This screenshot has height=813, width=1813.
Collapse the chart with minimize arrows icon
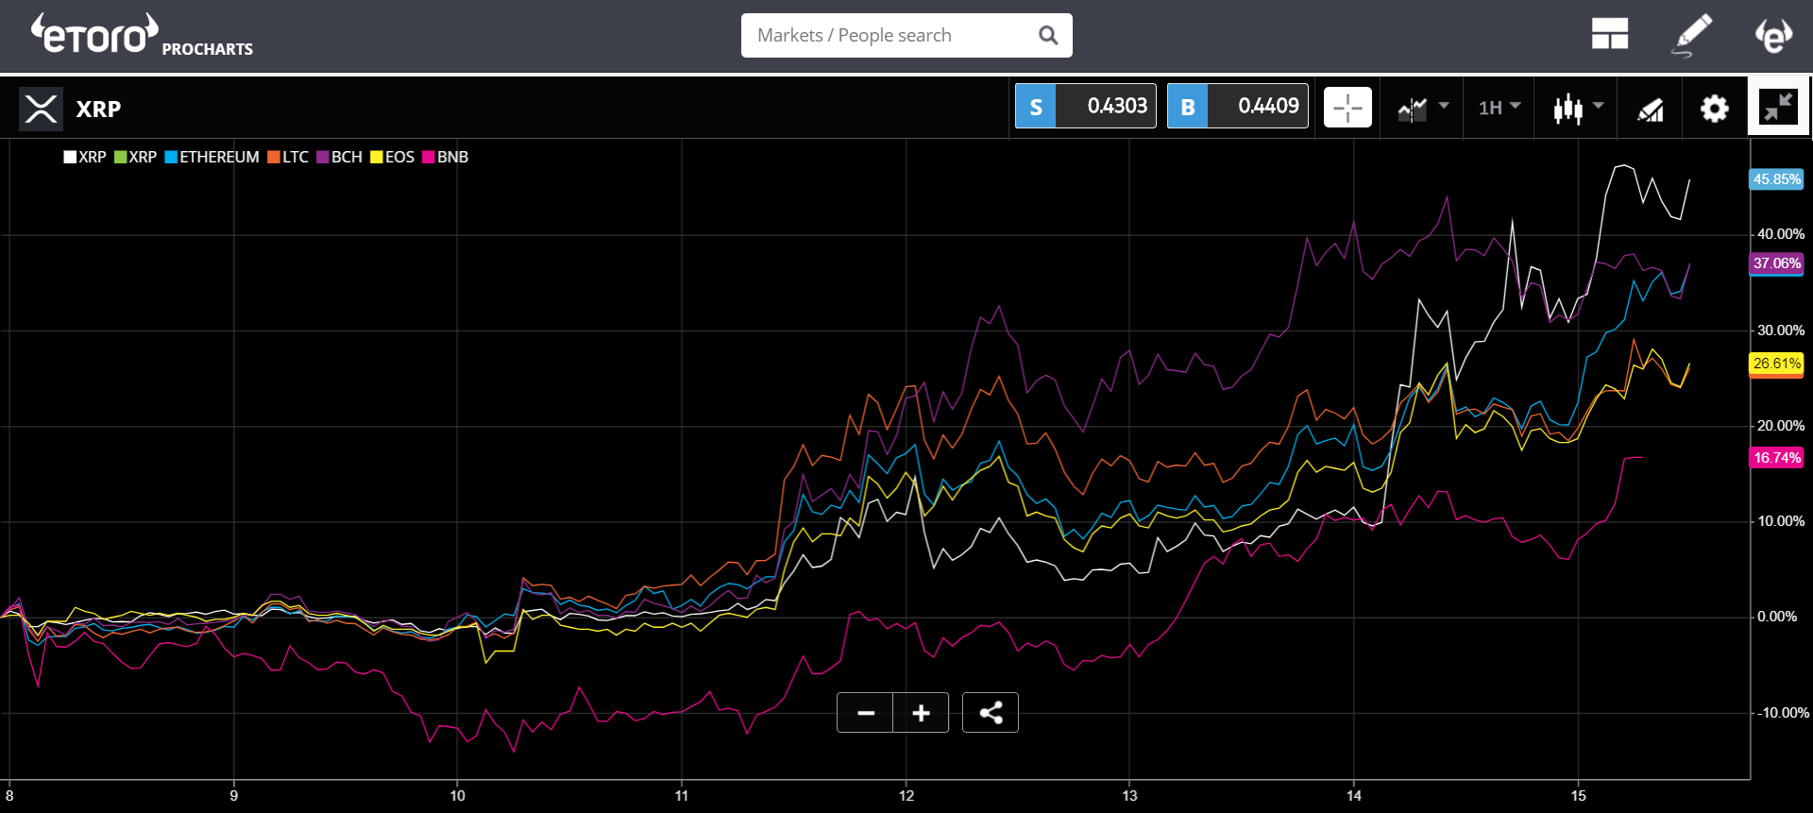coord(1778,108)
